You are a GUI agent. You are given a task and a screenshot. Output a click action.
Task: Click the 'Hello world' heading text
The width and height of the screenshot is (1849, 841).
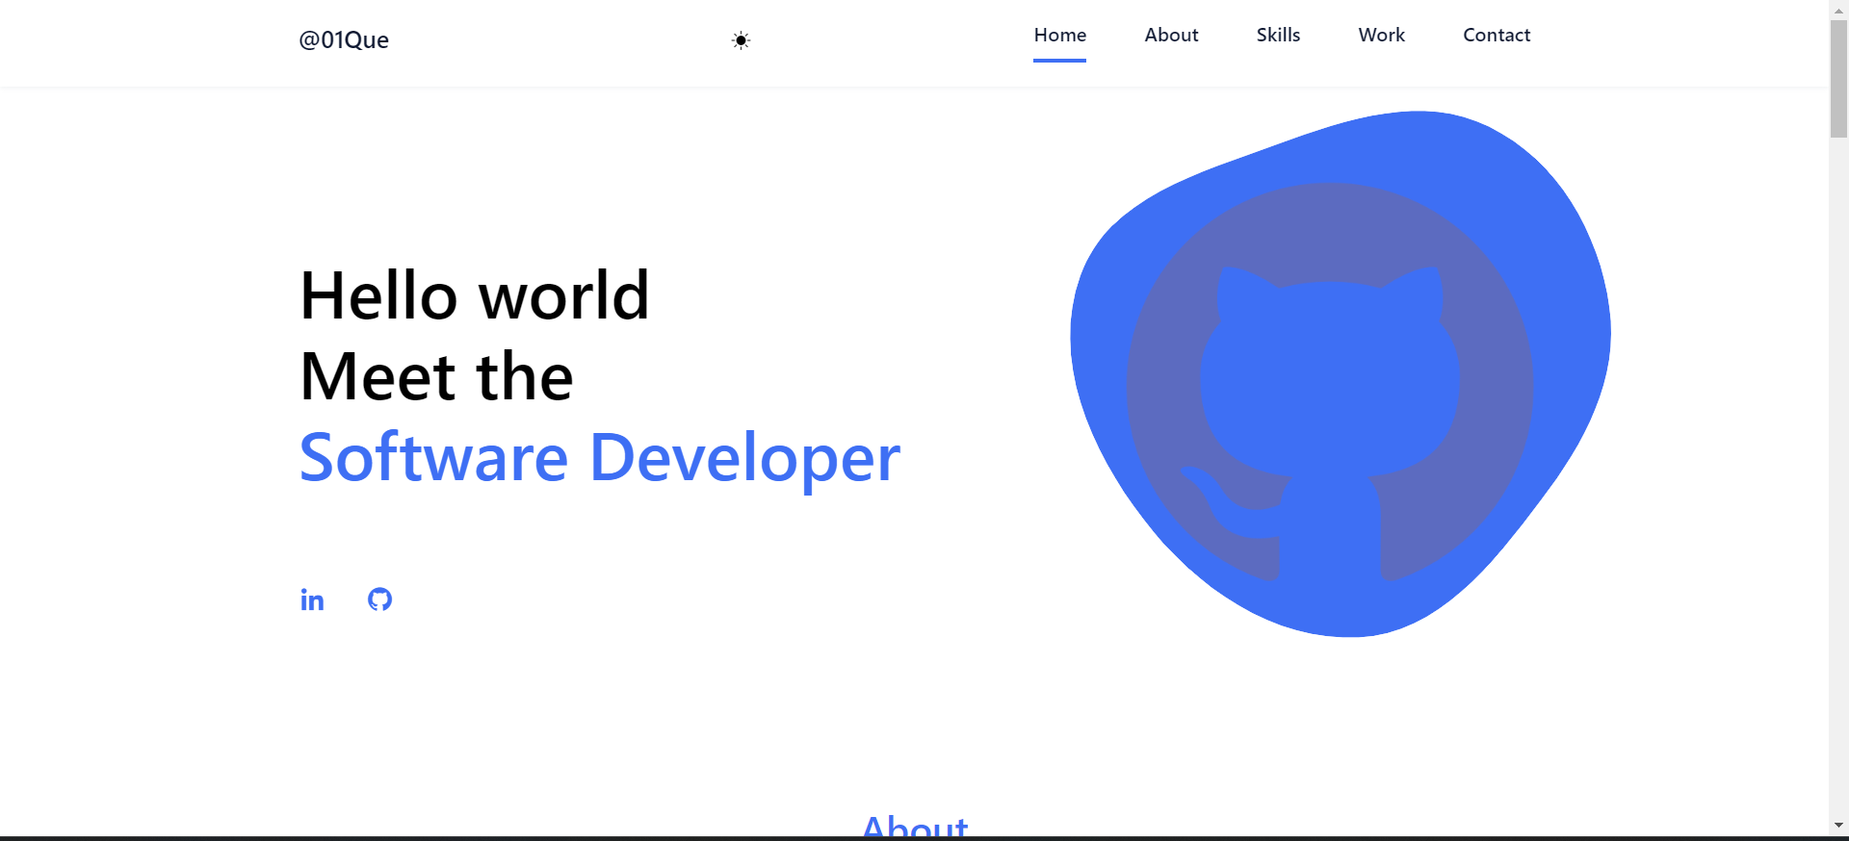coord(475,295)
